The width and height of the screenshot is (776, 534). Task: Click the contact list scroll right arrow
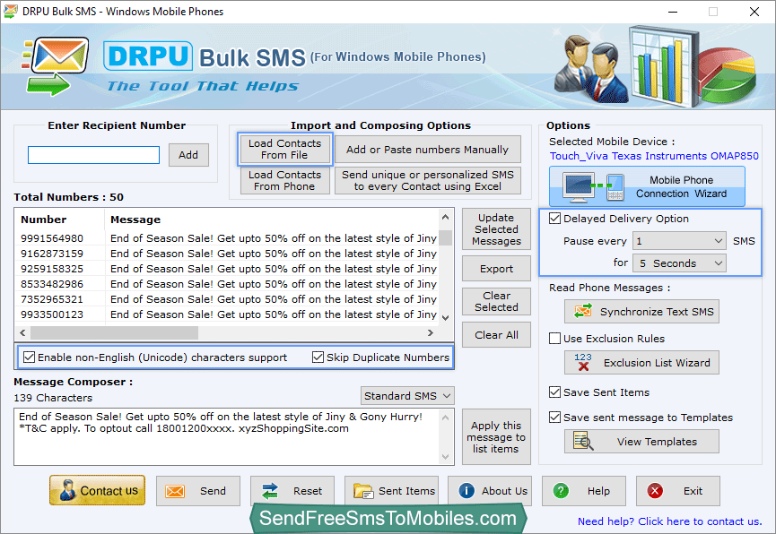click(x=431, y=332)
